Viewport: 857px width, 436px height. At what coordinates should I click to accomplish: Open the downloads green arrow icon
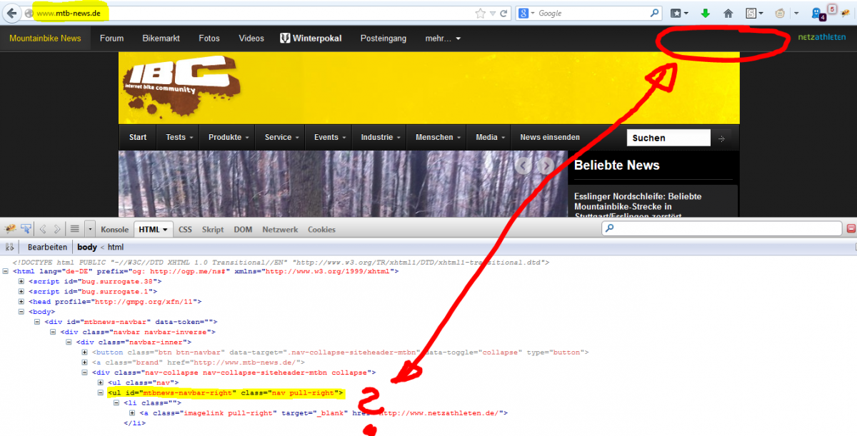click(705, 13)
